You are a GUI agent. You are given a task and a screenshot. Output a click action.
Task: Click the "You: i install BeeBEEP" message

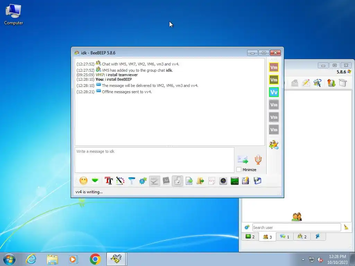tap(114, 79)
